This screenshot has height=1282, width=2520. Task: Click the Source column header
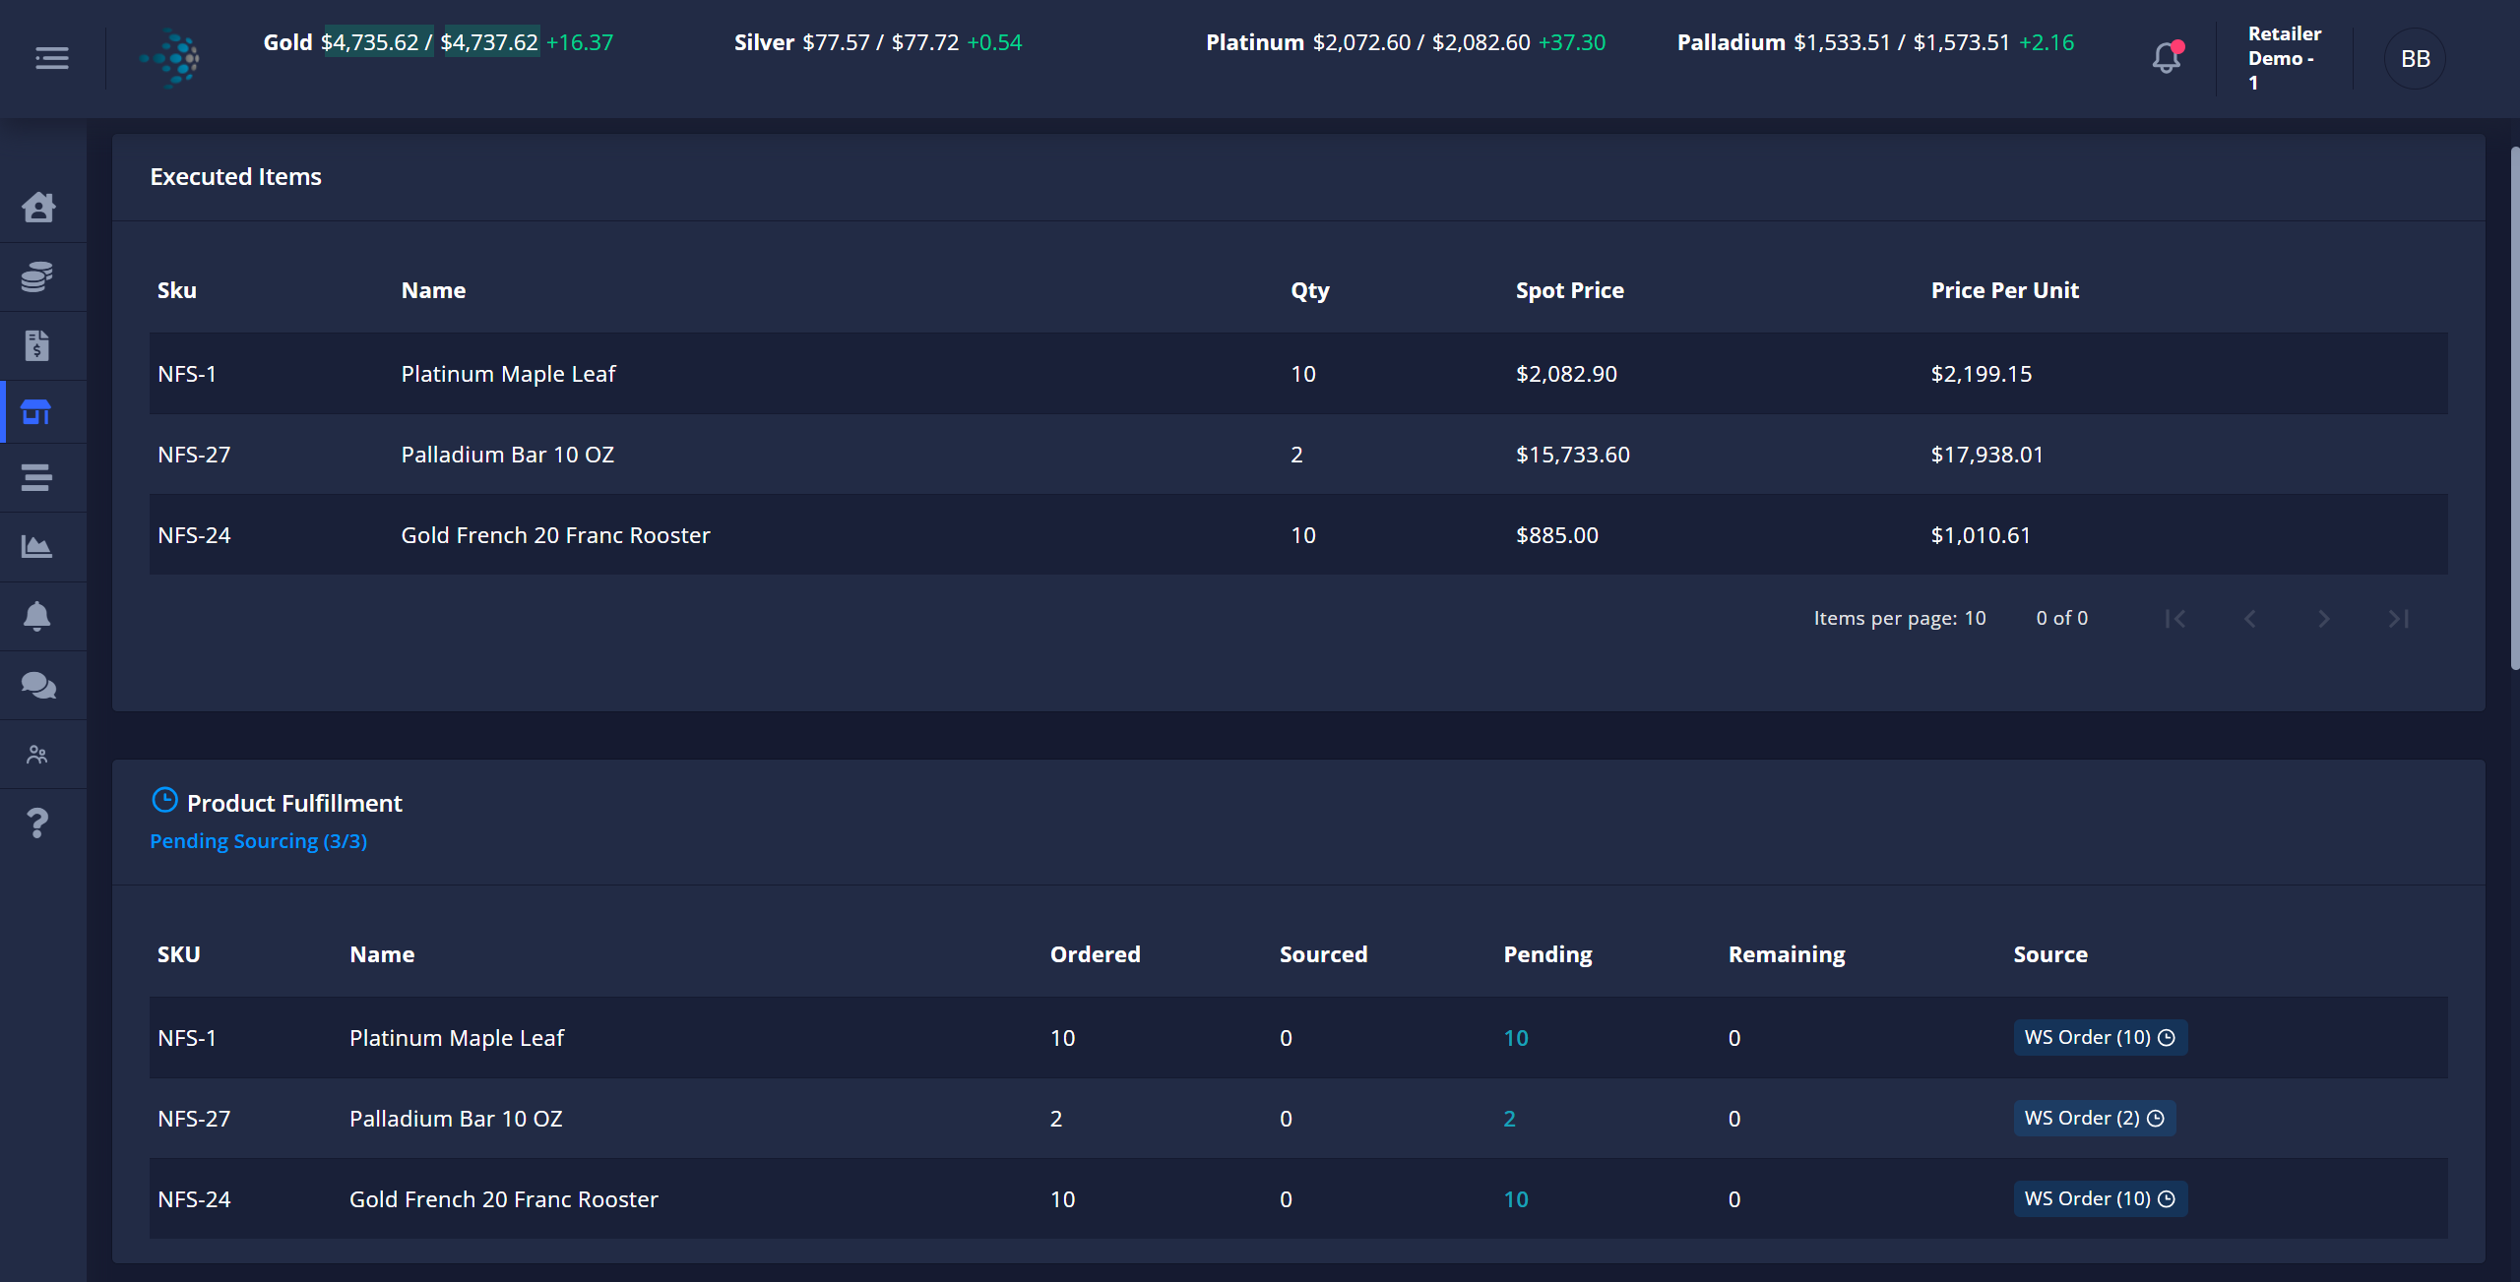[2049, 954]
